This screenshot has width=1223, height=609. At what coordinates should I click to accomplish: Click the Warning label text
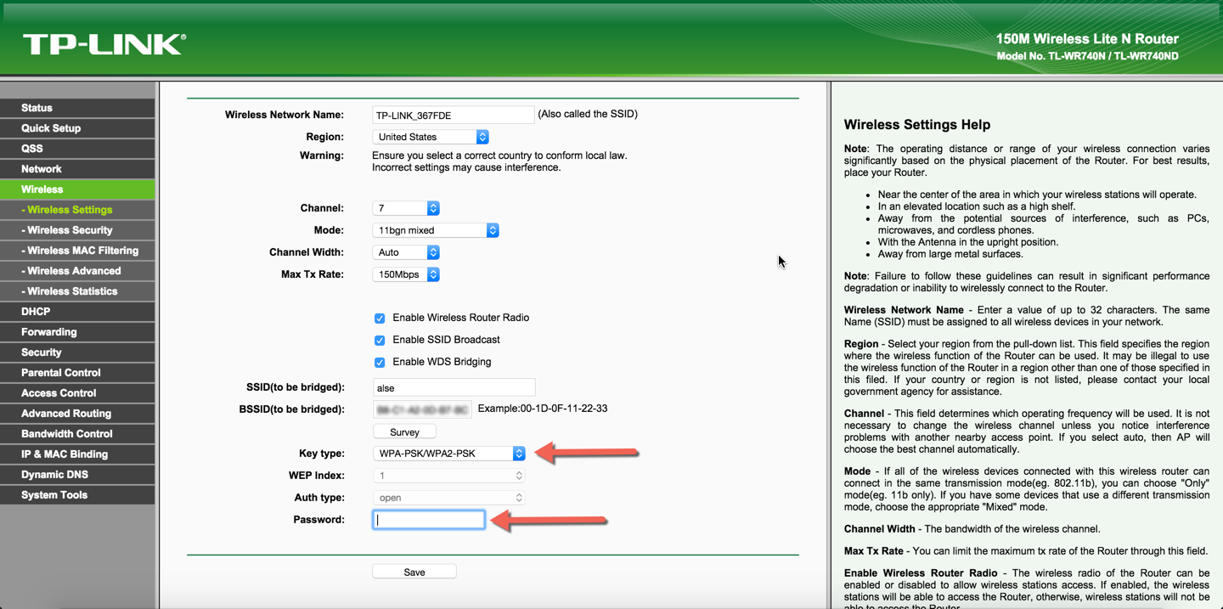point(322,155)
